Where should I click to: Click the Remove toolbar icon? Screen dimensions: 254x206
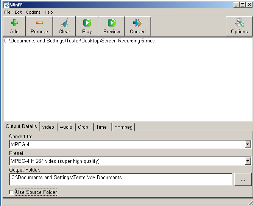tap(39, 23)
